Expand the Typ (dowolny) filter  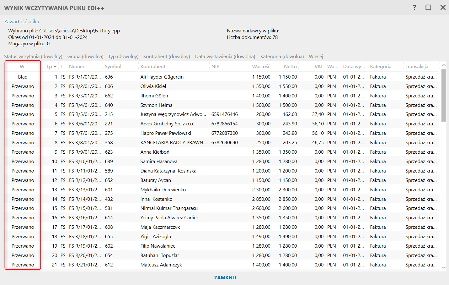pyautogui.click(x=123, y=57)
